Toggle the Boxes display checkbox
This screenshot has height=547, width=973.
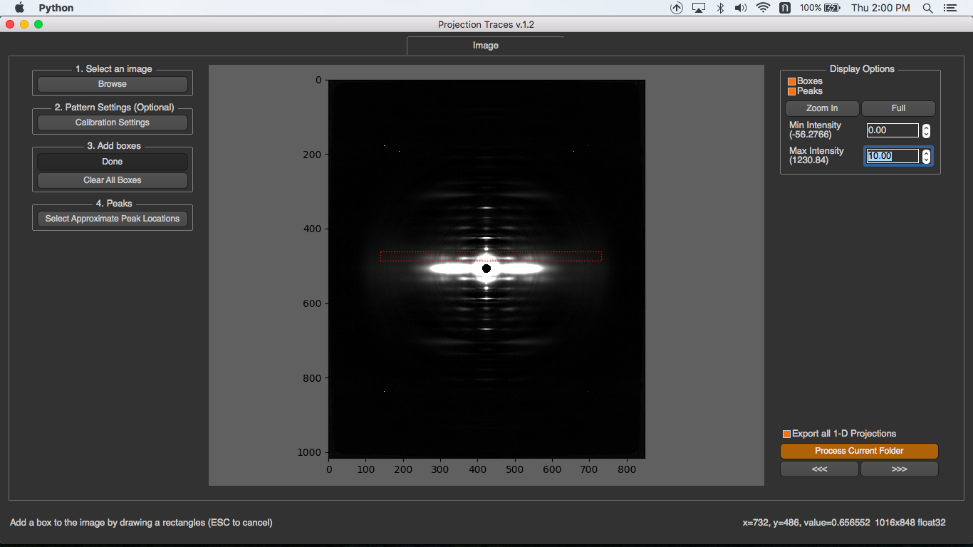tap(791, 81)
